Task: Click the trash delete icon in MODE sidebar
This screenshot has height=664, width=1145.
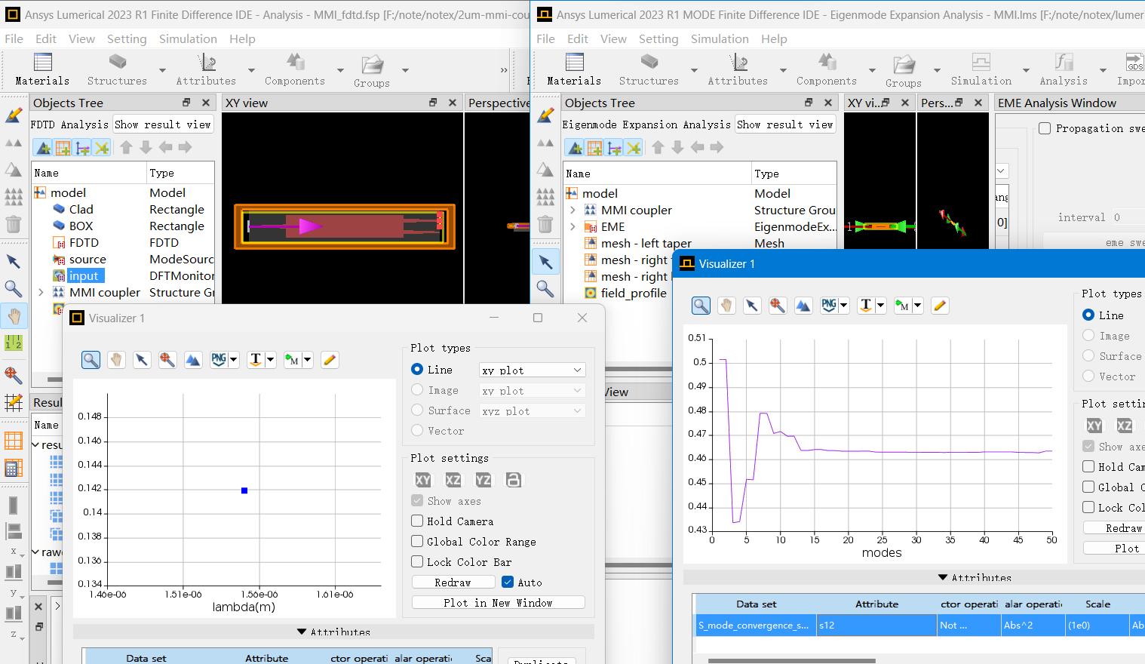Action: [x=545, y=224]
